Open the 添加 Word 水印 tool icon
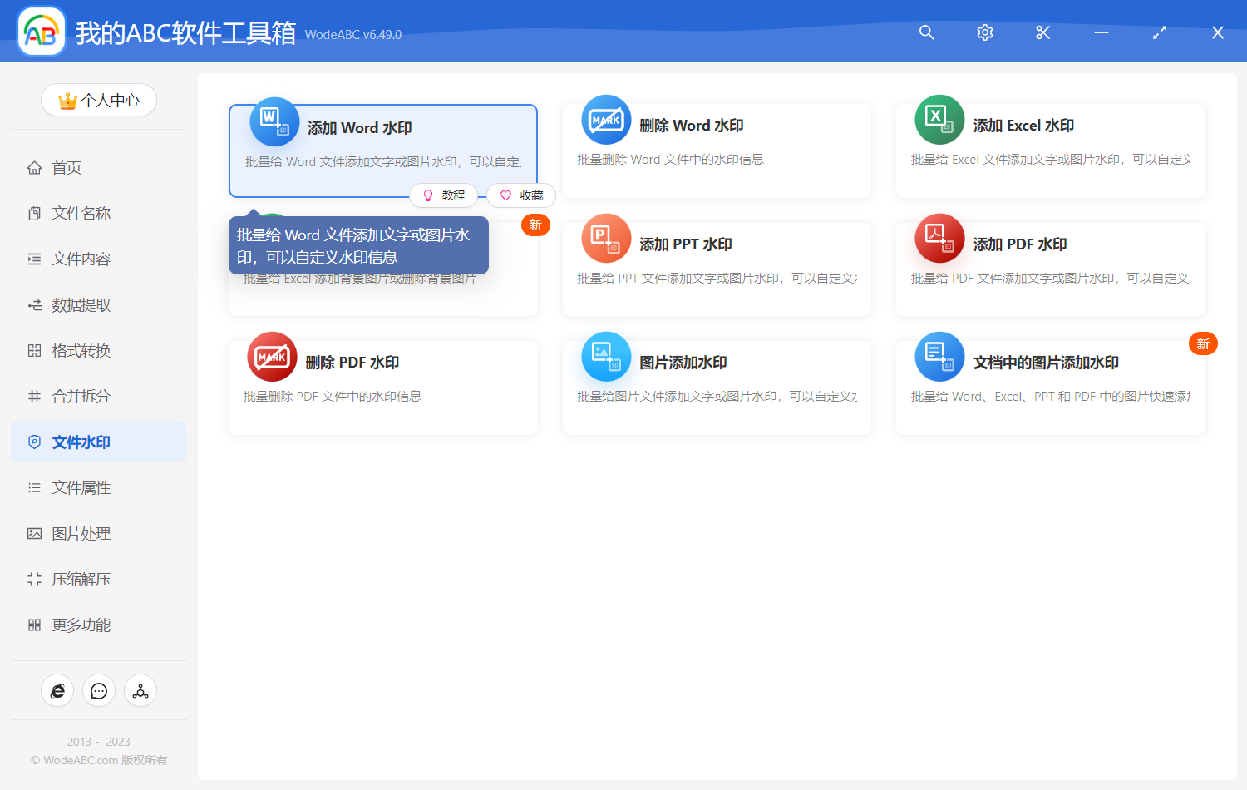The width and height of the screenshot is (1247, 790). click(274, 121)
